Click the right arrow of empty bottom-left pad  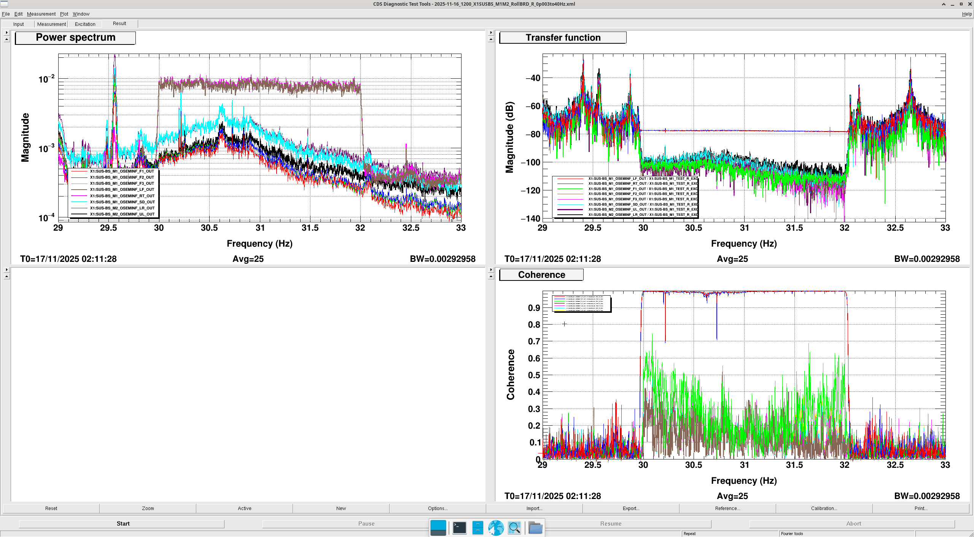[6, 270]
